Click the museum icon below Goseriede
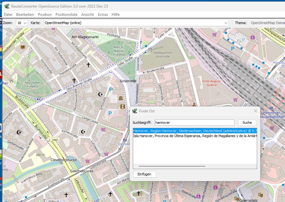Viewport: 285px width, 202px height. click(121, 98)
